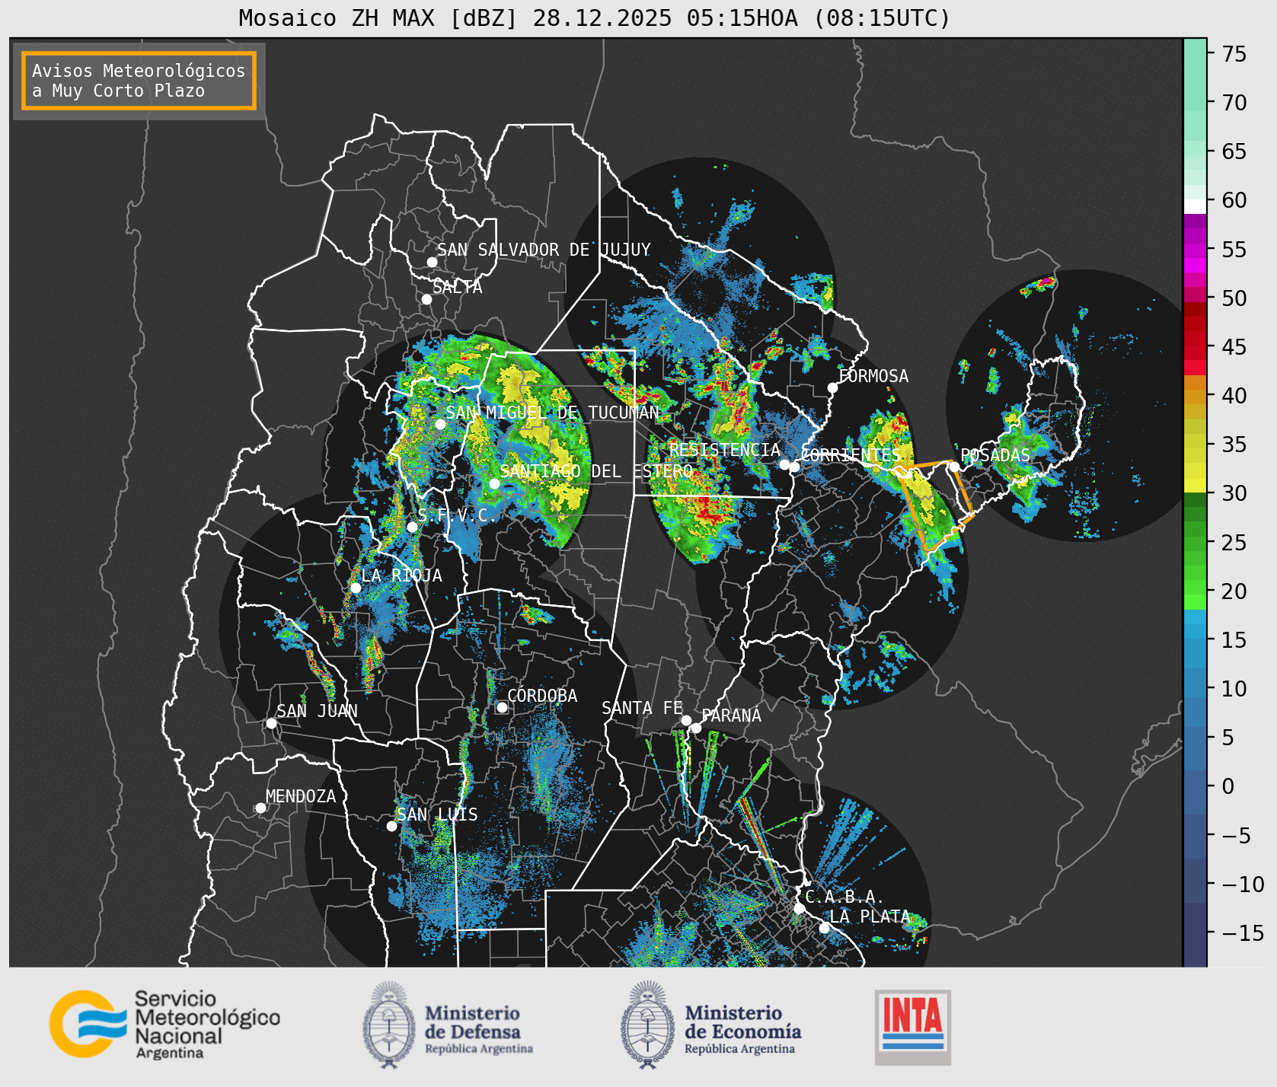
Task: Click the Mendoza city marker dot
Action: 260,808
